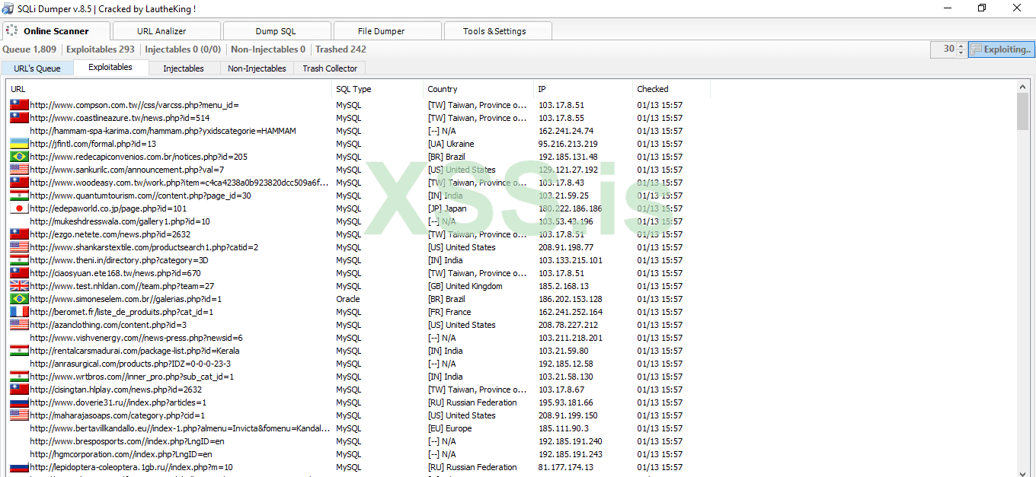1036x477 pixels.
Task: Click Brazil flag in redecapiconvenios.com.br row
Action: point(19,157)
